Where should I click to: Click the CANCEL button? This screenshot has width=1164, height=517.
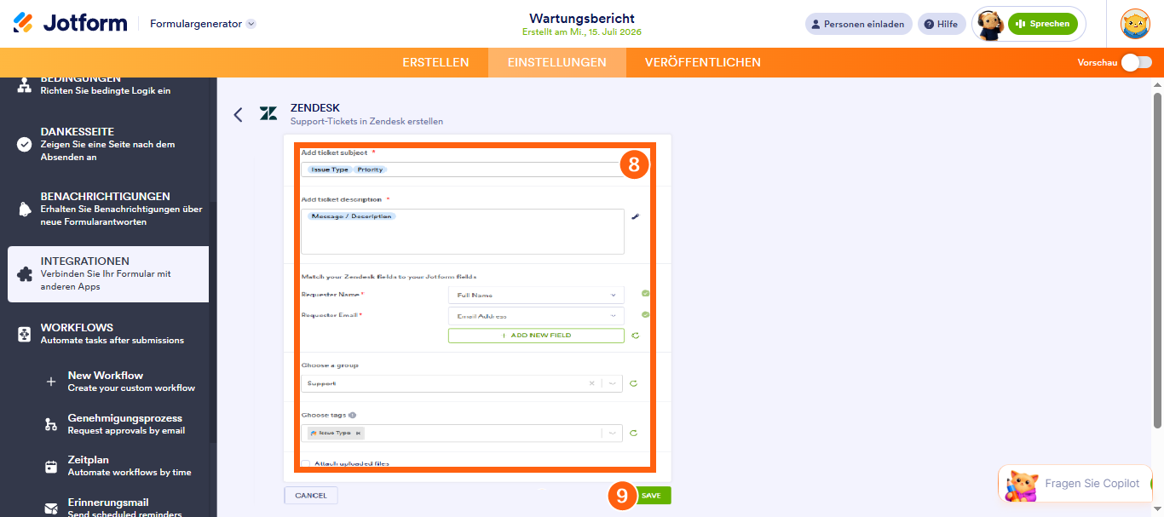pyautogui.click(x=311, y=495)
